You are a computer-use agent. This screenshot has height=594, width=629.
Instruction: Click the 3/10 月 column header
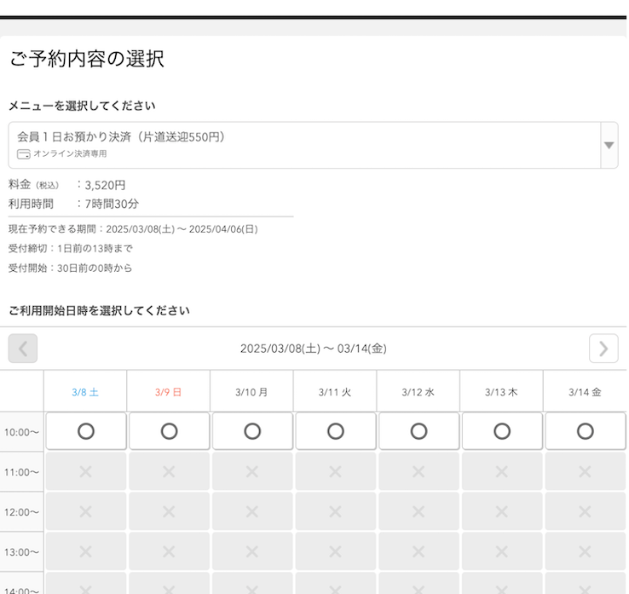[251, 392]
